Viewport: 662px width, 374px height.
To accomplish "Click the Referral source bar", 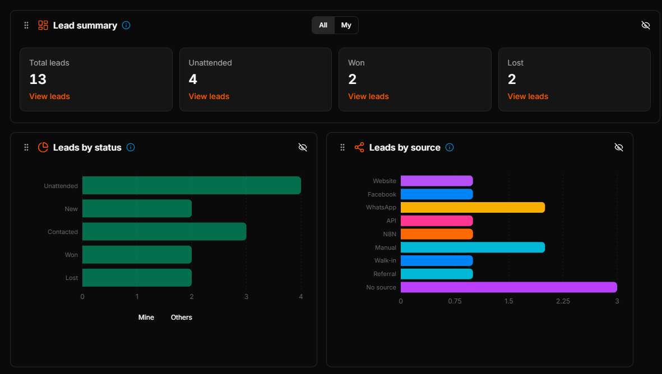I will pyautogui.click(x=437, y=274).
